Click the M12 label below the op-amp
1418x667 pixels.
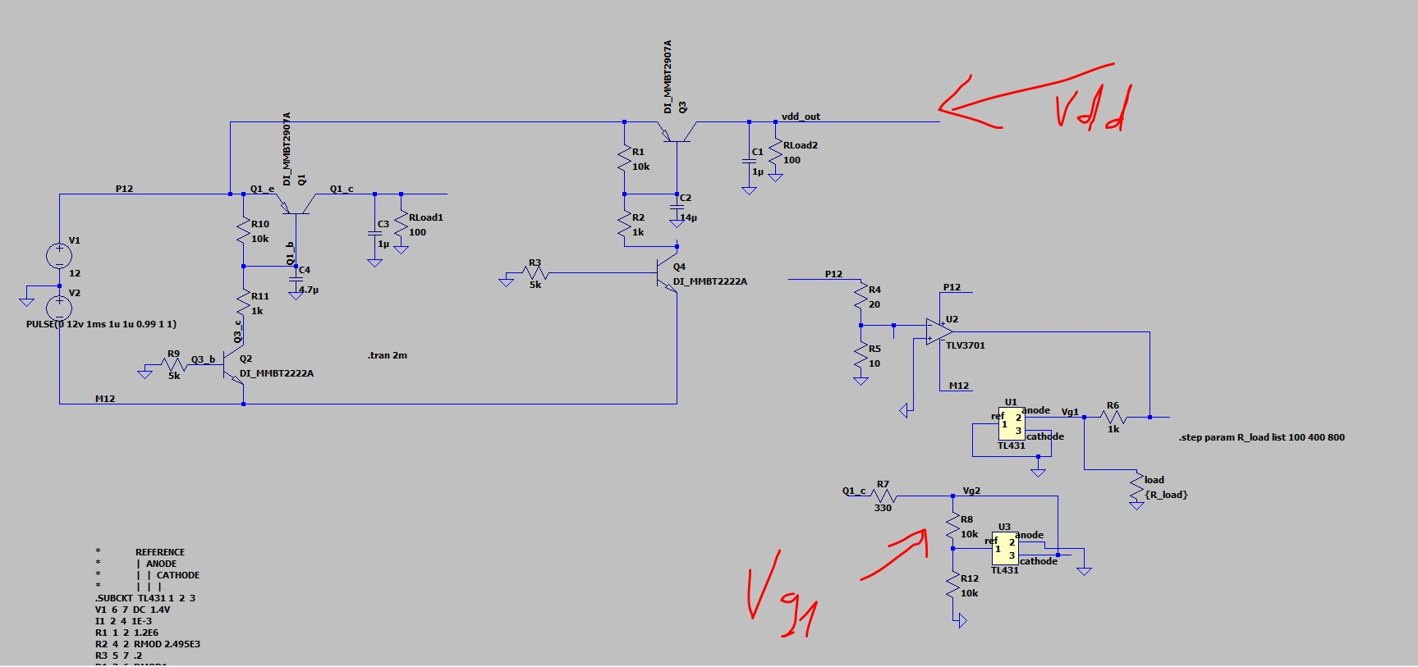[959, 386]
